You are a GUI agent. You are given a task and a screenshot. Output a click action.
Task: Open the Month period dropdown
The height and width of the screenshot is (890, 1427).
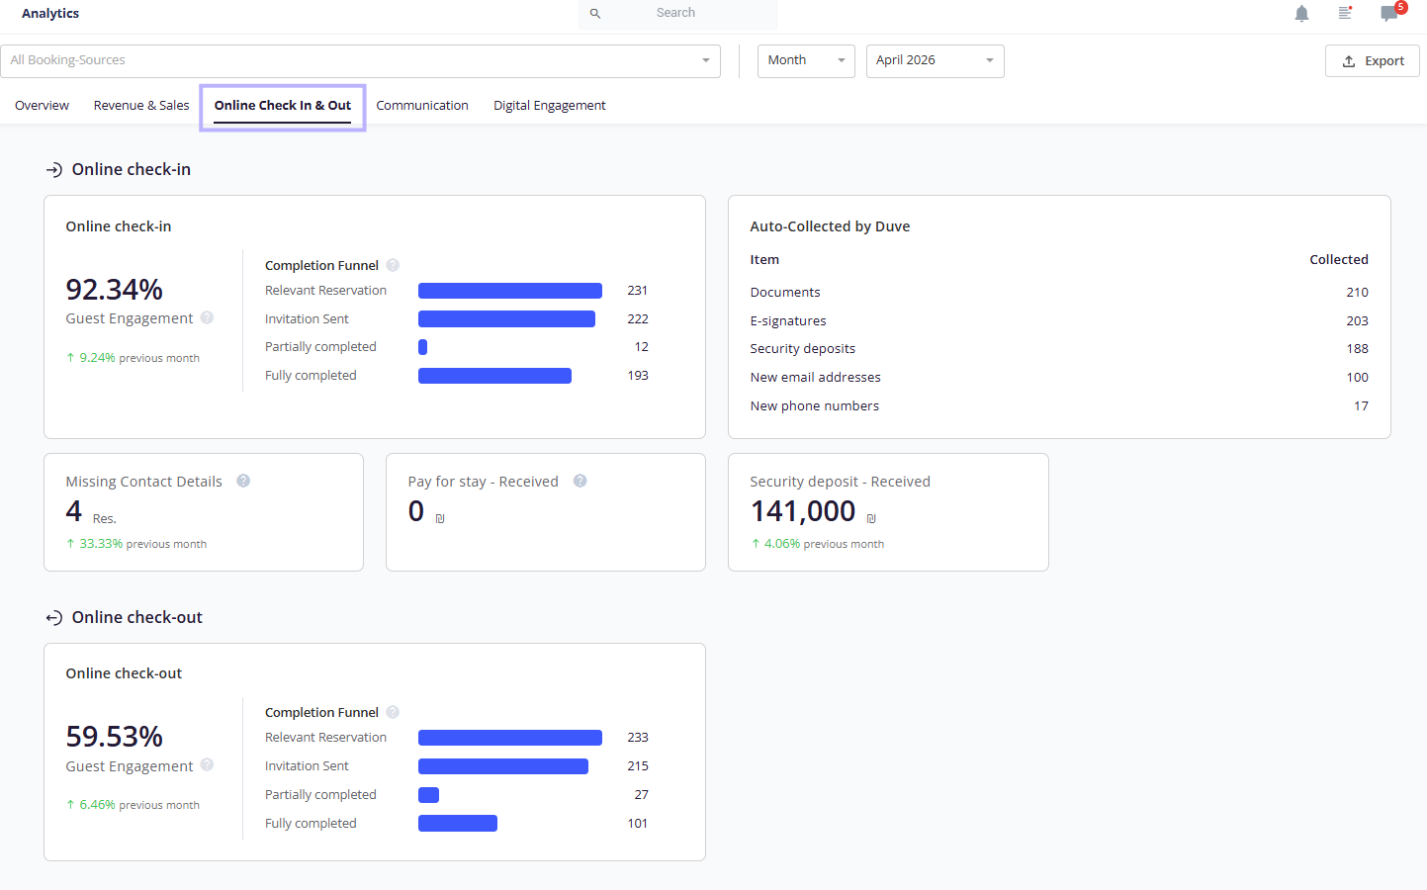(806, 61)
